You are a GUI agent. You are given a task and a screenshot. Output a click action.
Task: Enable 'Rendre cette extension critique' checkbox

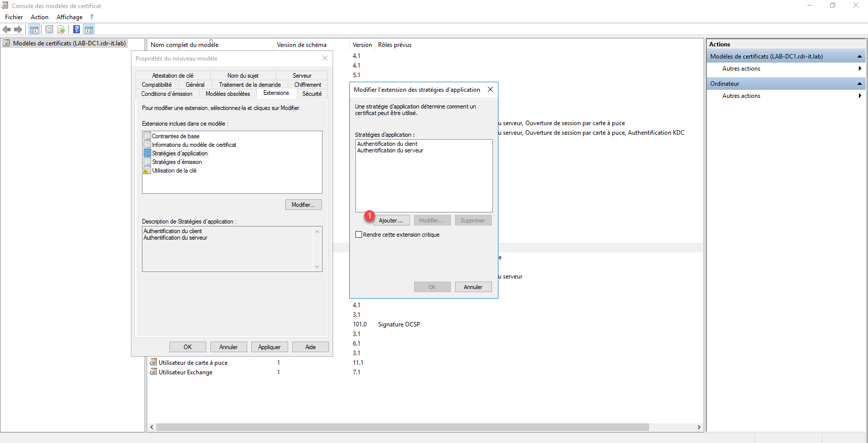coord(359,235)
